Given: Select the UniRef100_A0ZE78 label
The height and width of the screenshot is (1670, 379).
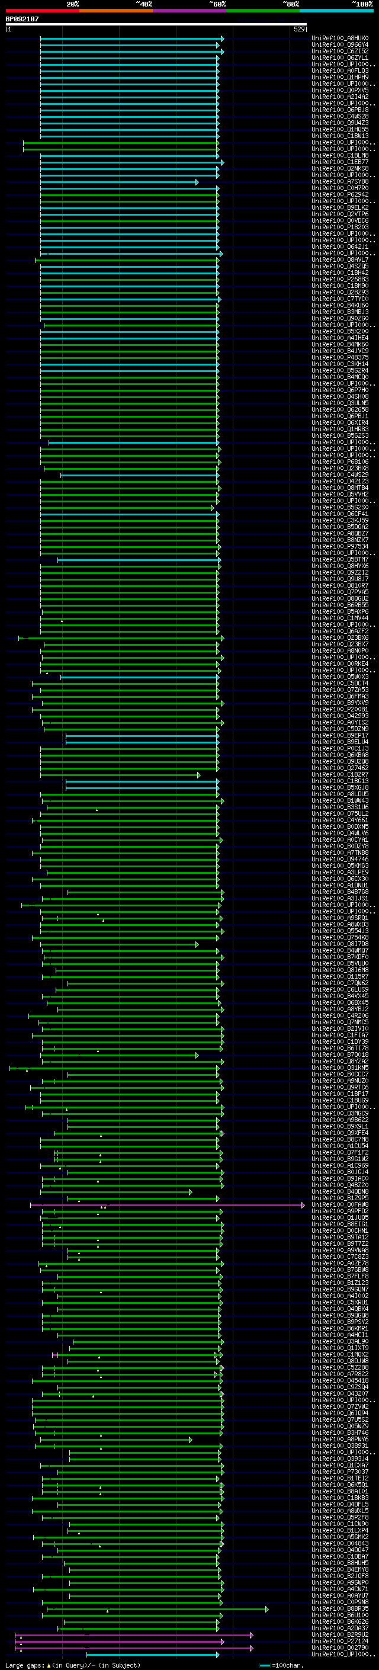Looking at the screenshot, I should tap(340, 1263).
